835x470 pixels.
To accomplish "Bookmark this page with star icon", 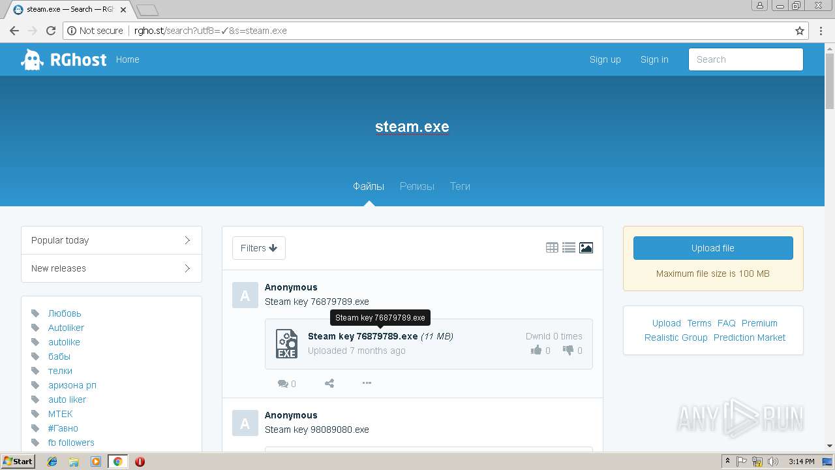I will 800,31.
